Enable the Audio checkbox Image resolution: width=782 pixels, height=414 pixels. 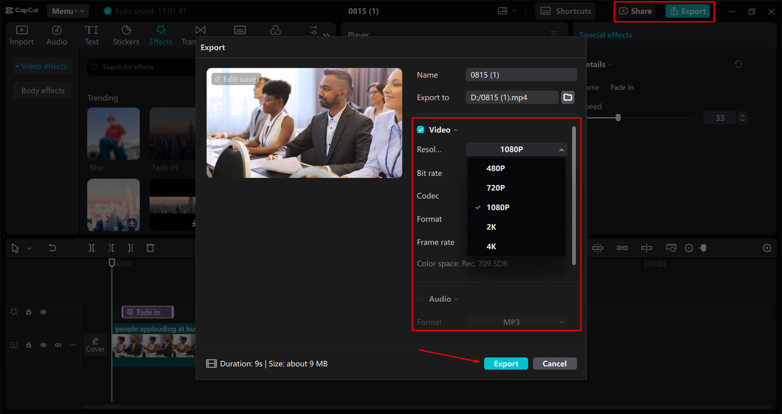(x=420, y=299)
